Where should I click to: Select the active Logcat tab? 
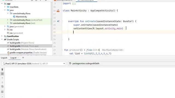13,58
